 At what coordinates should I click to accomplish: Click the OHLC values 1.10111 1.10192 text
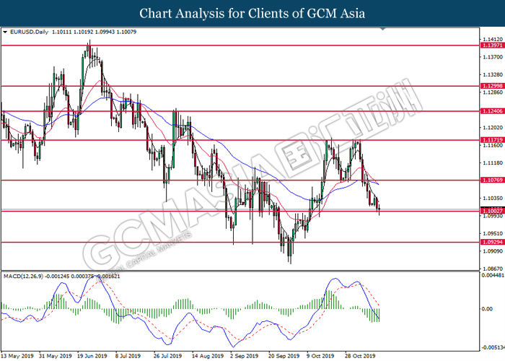pos(72,32)
